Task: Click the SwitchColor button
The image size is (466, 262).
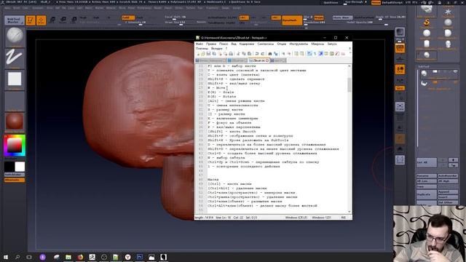Action: tap(15, 175)
